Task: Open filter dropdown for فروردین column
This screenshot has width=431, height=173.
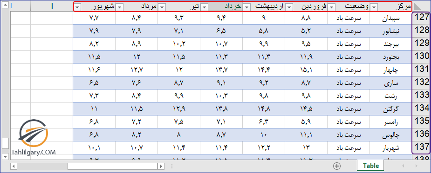Action: point(289,7)
